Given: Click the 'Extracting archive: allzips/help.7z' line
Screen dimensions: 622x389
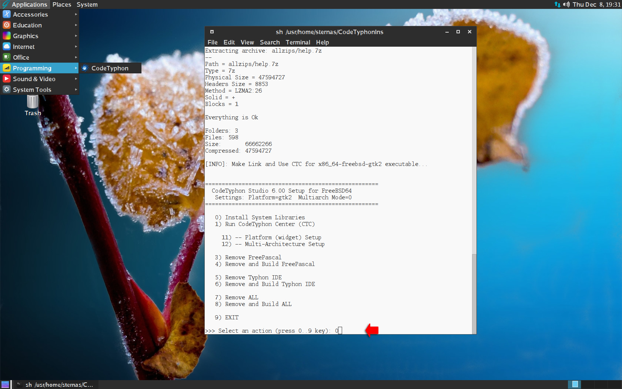Looking at the screenshot, I should (x=263, y=51).
